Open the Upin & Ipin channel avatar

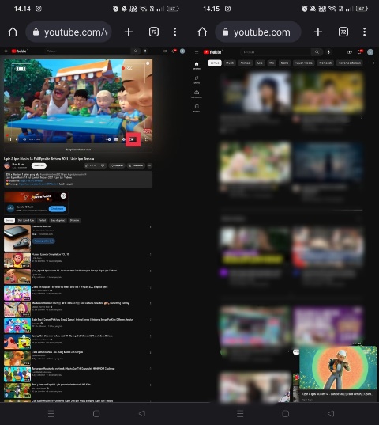[x=7, y=165]
